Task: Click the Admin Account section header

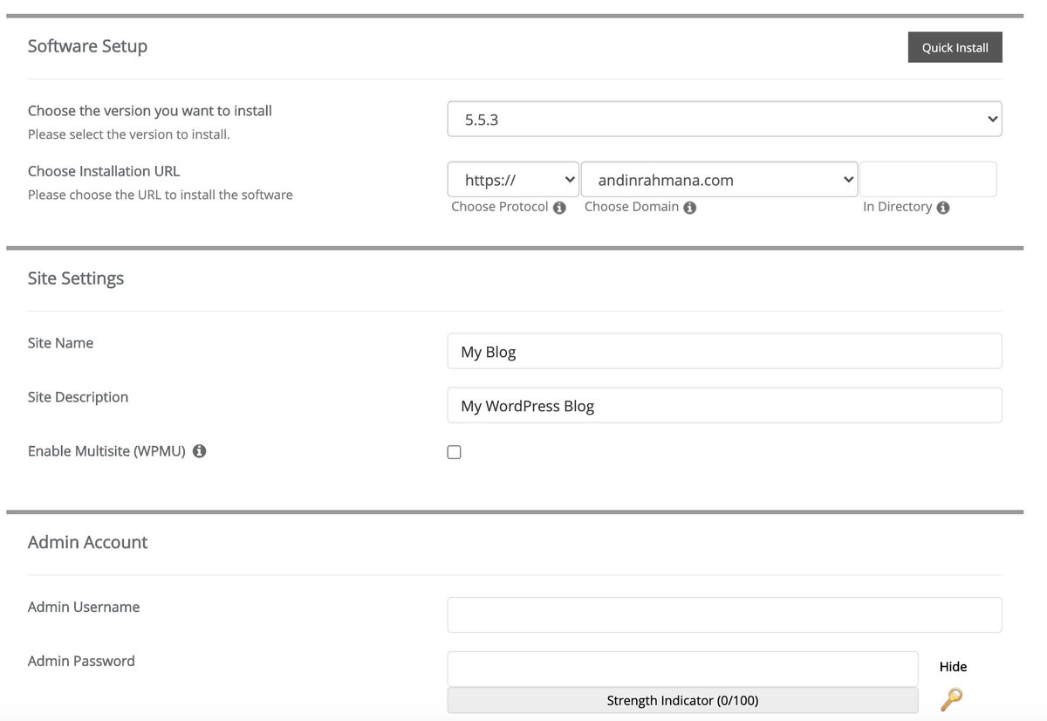Action: (87, 541)
